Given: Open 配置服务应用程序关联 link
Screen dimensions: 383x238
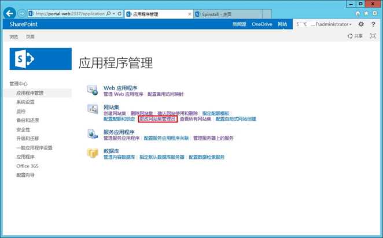Looking at the screenshot, I should point(167,138).
